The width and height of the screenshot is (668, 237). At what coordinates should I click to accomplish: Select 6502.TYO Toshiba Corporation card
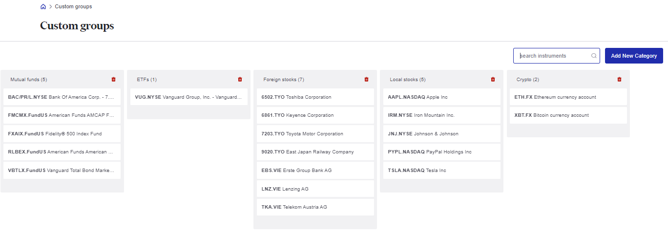coord(315,97)
